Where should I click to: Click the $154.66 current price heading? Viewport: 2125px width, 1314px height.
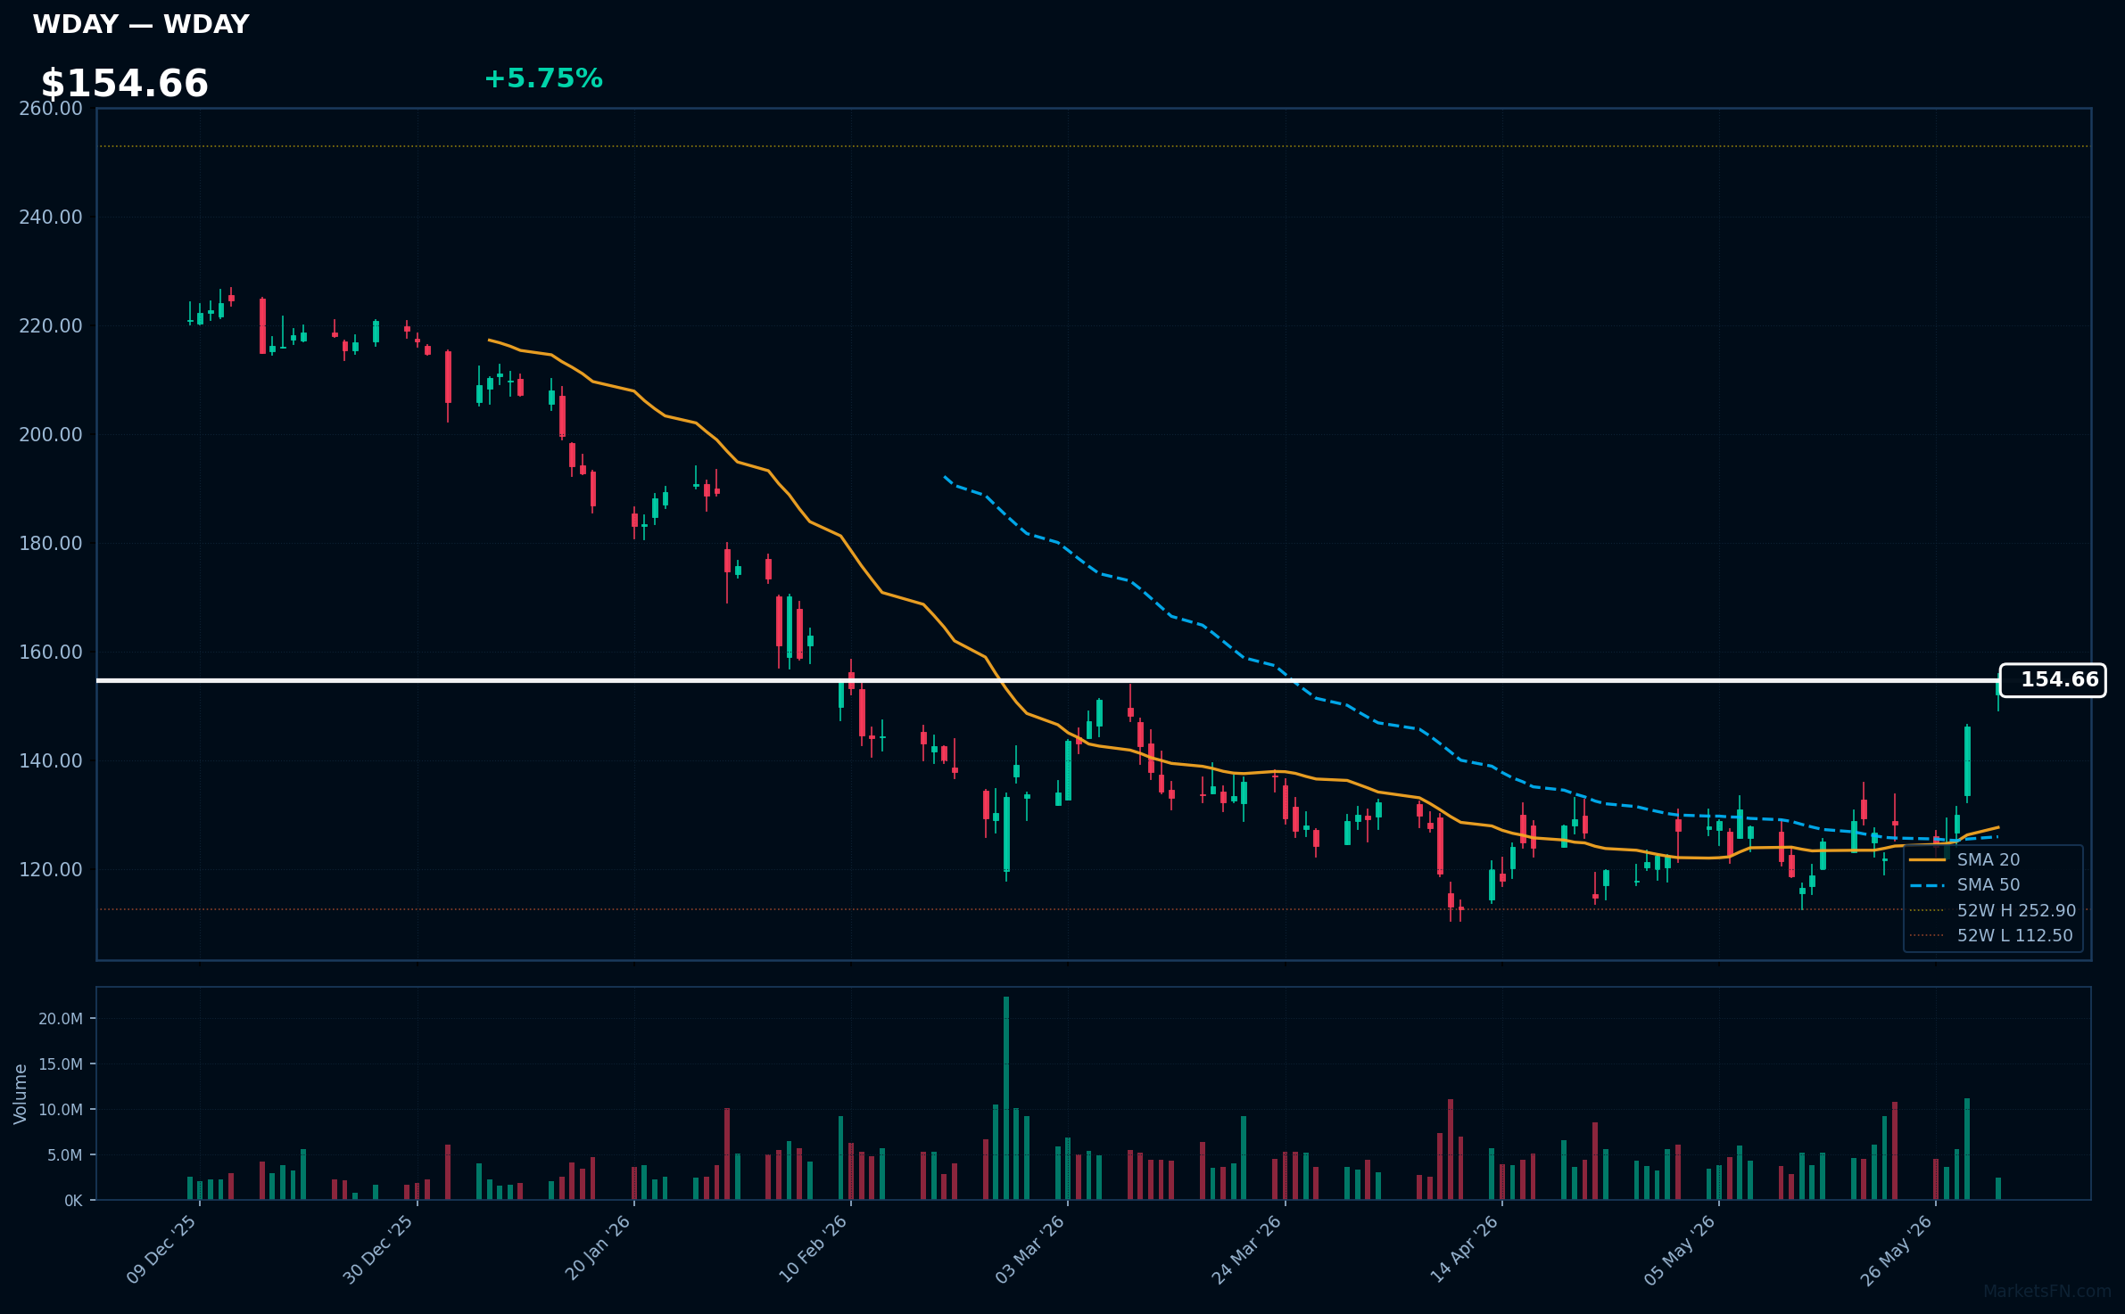125,84
